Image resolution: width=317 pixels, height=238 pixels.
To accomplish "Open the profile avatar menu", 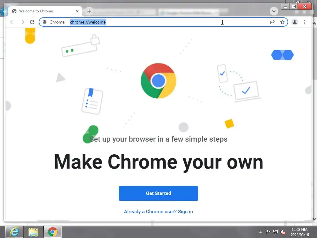I will pyautogui.click(x=295, y=22).
